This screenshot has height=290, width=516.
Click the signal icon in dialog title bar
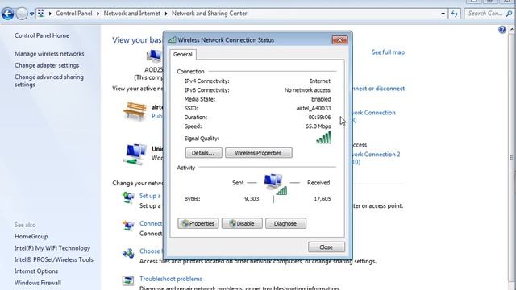[x=172, y=39]
